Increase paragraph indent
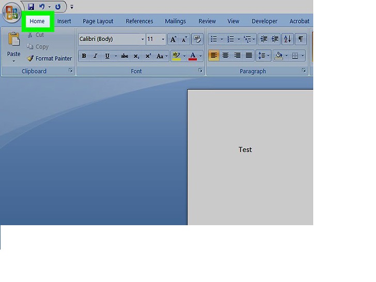This screenshot has width=376, height=282. tap(275, 39)
